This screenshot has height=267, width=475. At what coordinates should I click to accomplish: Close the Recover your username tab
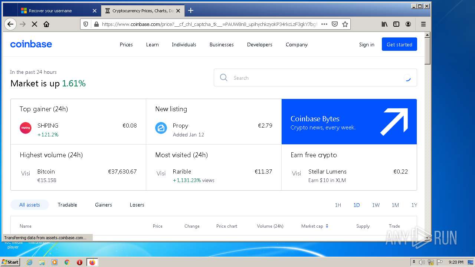coord(94,11)
